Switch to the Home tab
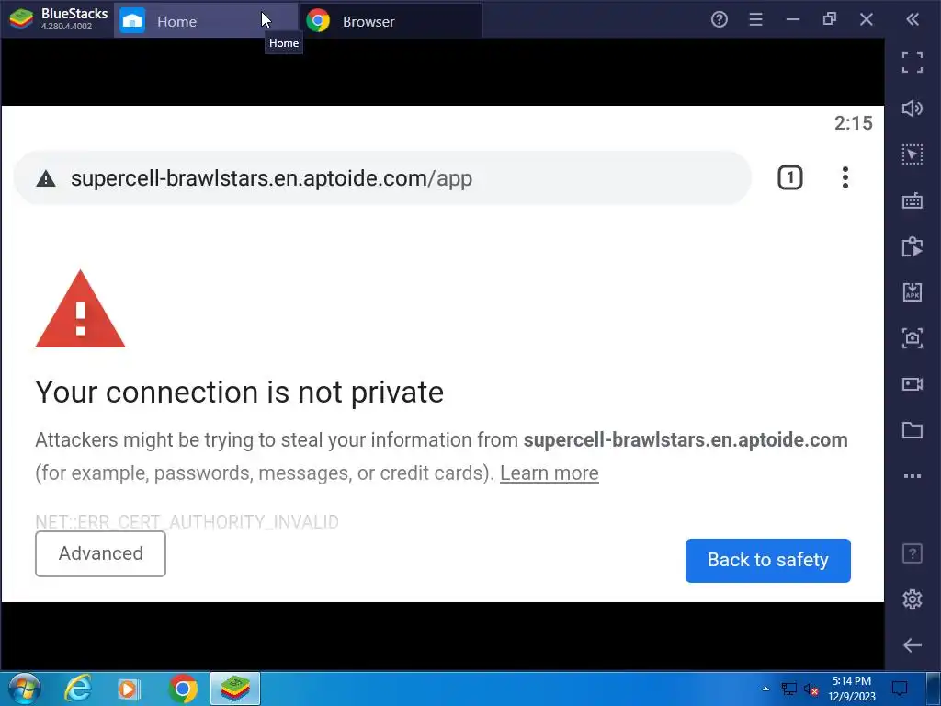 pos(206,21)
